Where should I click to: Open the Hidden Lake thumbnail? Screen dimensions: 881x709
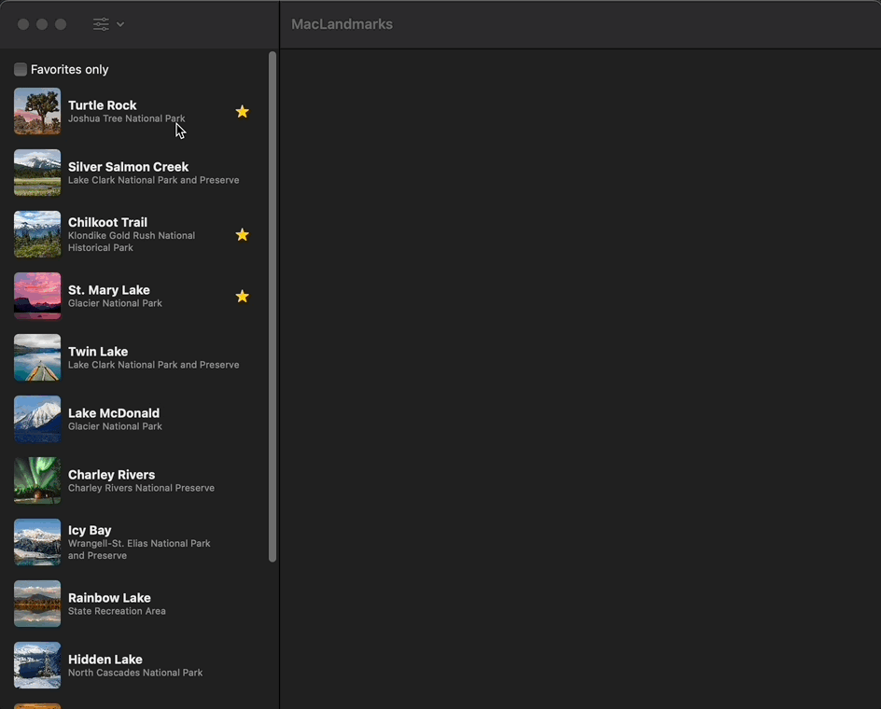pyautogui.click(x=37, y=665)
